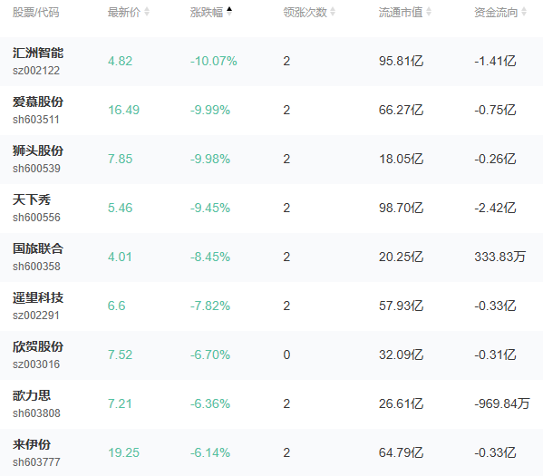Click market cap 20.25亿
The image size is (543, 476).
[401, 257]
